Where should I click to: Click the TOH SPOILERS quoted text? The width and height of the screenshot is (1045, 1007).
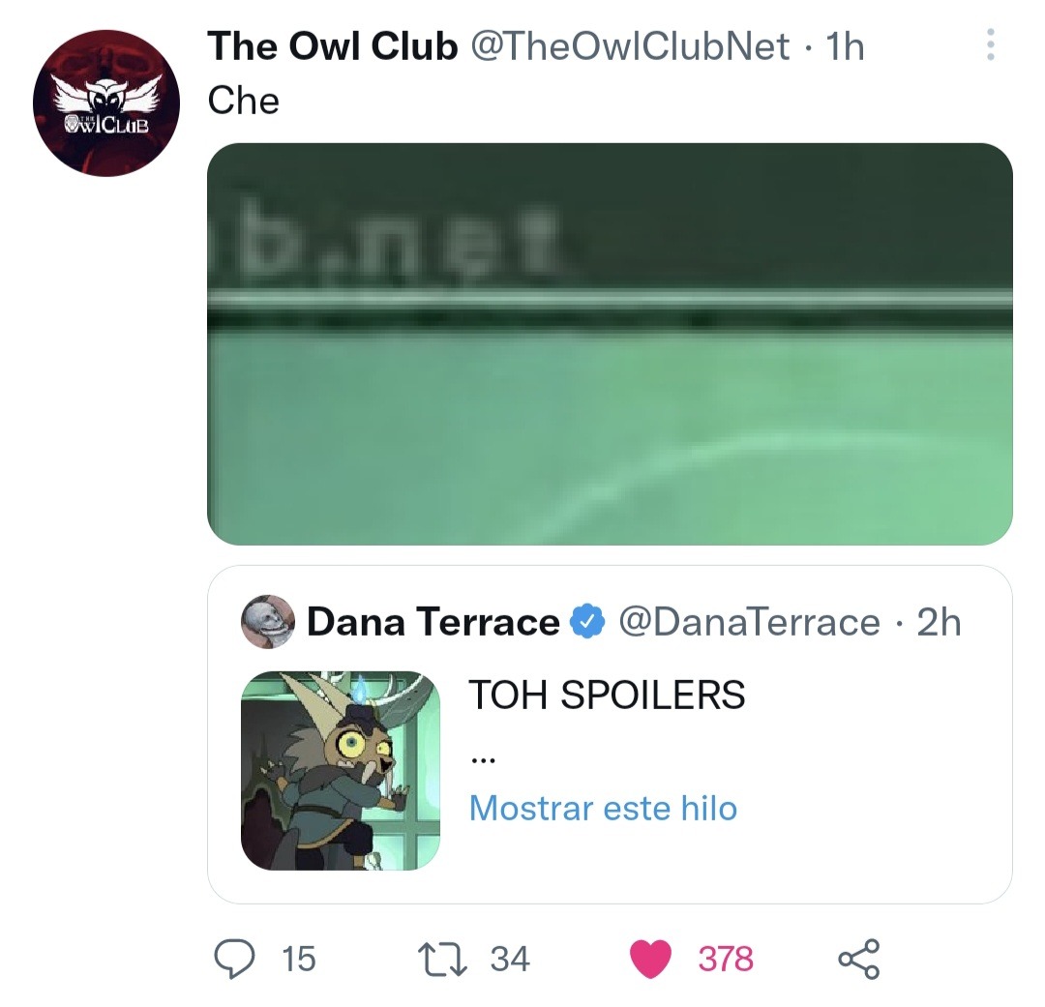point(607,695)
